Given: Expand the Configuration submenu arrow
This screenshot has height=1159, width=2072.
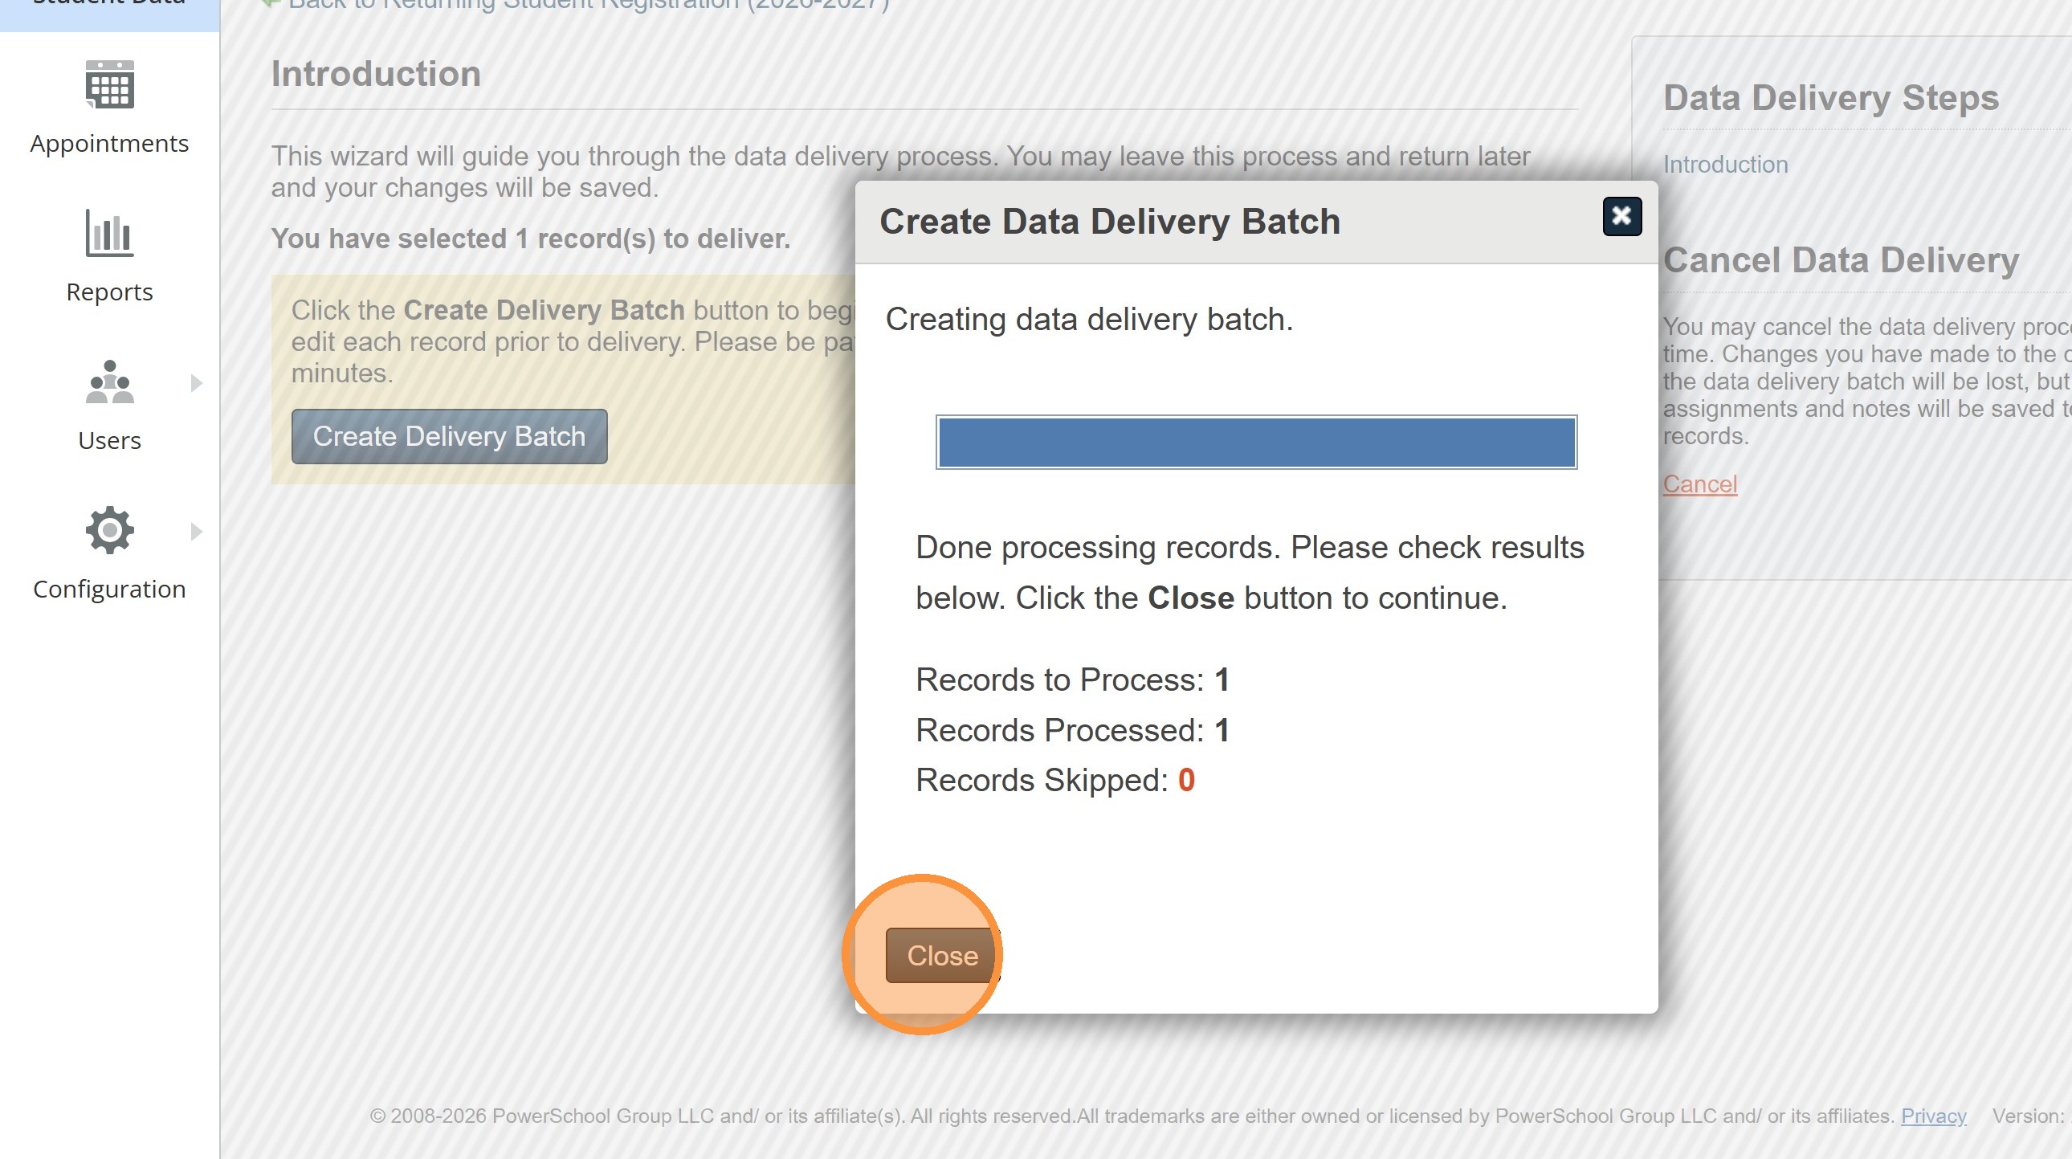Looking at the screenshot, I should (195, 531).
